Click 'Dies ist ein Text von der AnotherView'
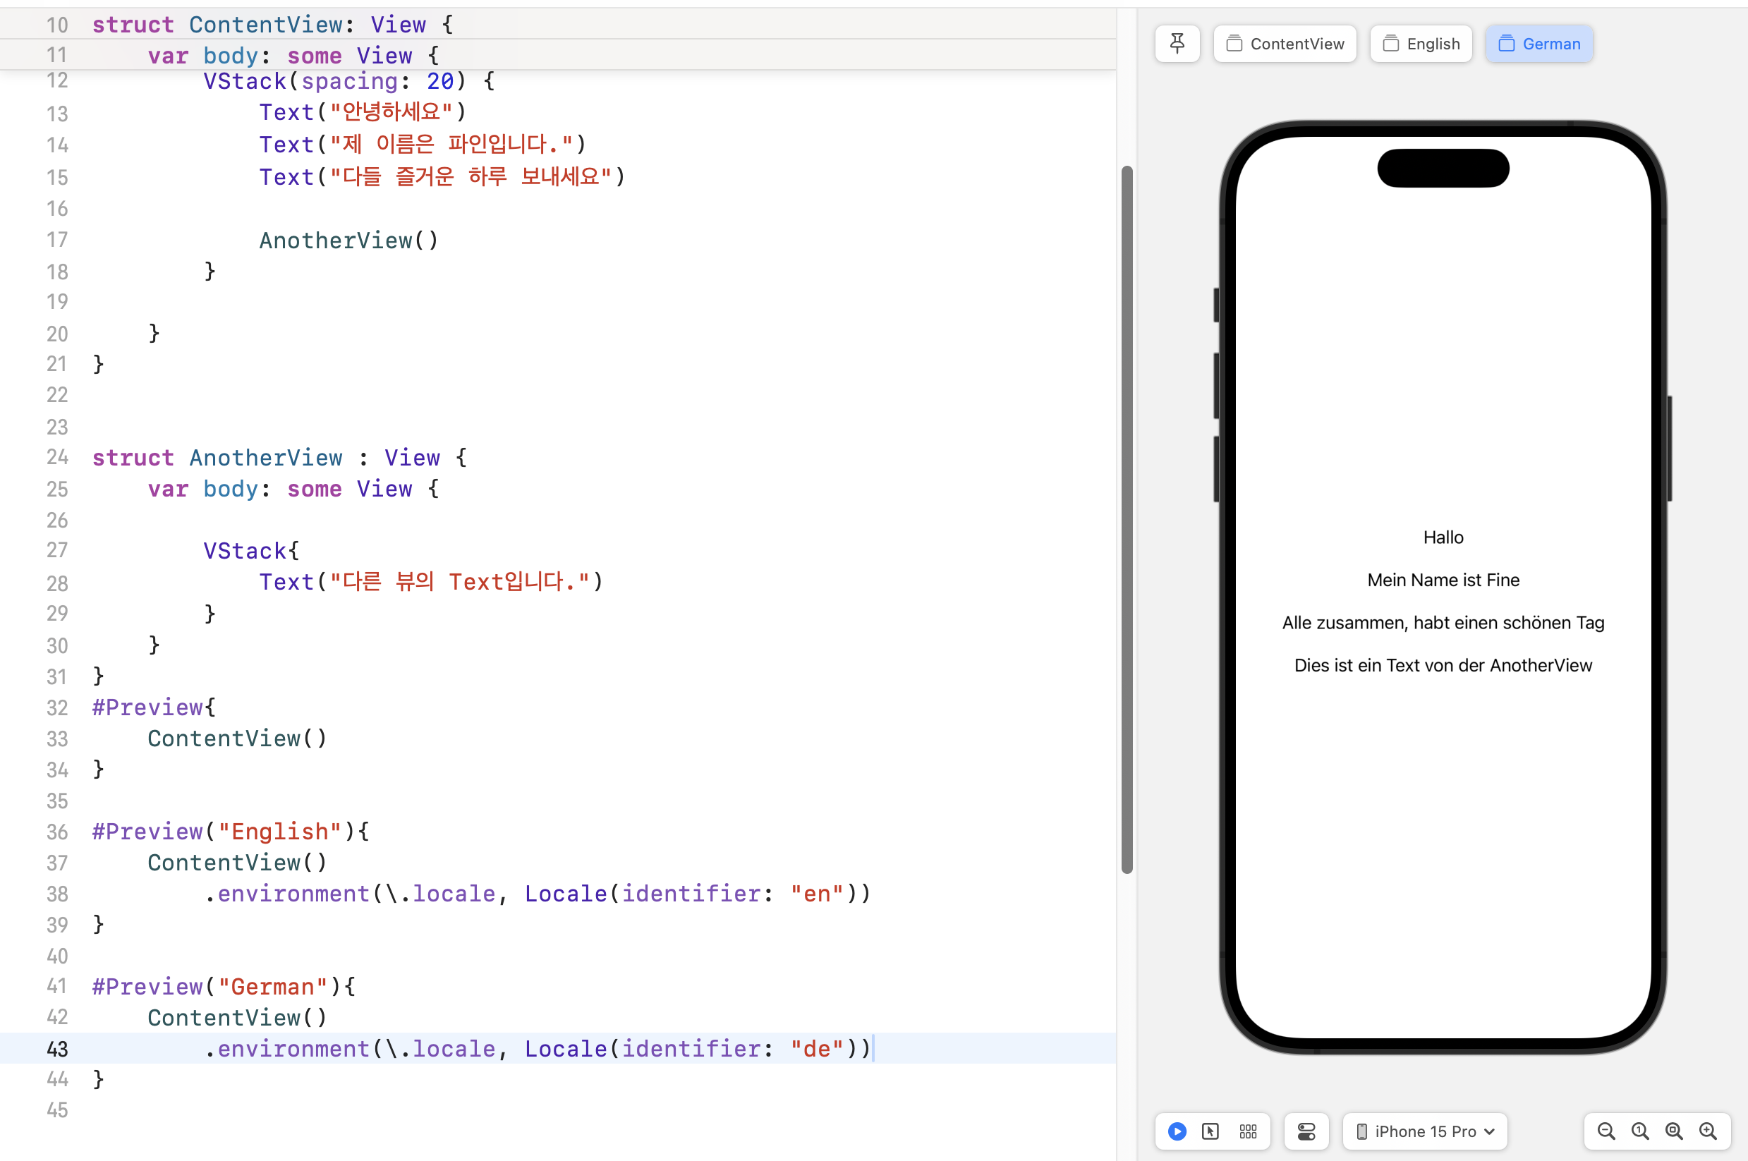This screenshot has height=1161, width=1748. 1443,665
